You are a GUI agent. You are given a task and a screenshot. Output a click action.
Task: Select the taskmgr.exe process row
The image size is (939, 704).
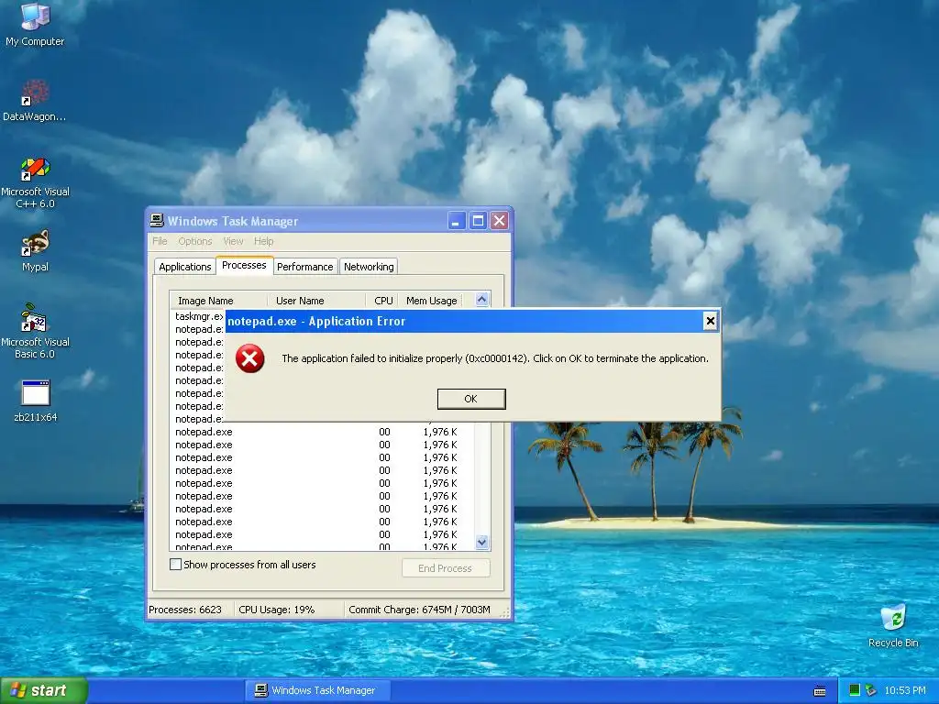[198, 316]
